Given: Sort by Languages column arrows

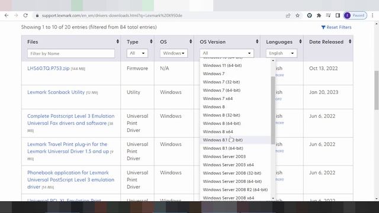Looking at the screenshot, I should [300, 41].
